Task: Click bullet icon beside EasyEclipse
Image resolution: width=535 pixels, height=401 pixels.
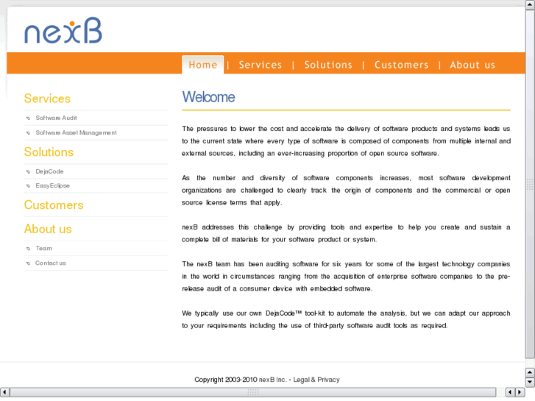Action: click(28, 186)
